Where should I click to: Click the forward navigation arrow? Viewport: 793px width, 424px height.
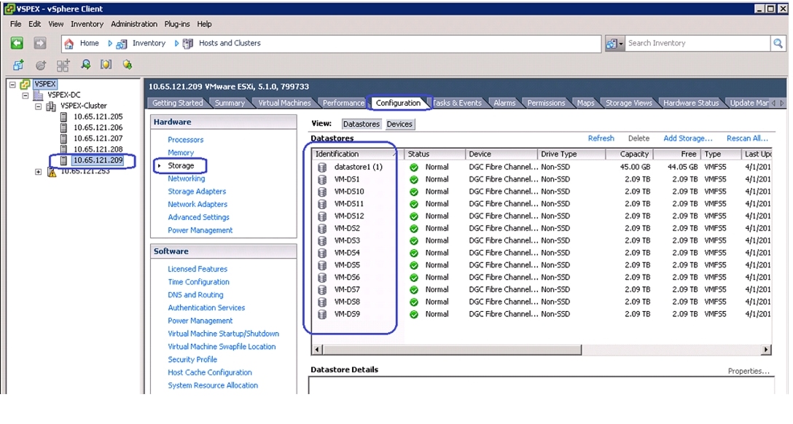pyautogui.click(x=40, y=44)
